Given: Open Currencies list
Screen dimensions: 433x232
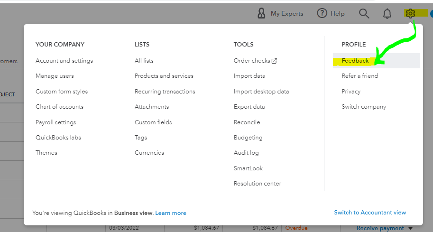Looking at the screenshot, I should pos(149,152).
